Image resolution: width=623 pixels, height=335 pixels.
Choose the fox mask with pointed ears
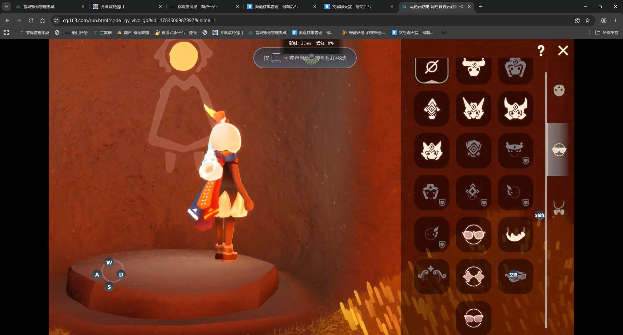[473, 109]
